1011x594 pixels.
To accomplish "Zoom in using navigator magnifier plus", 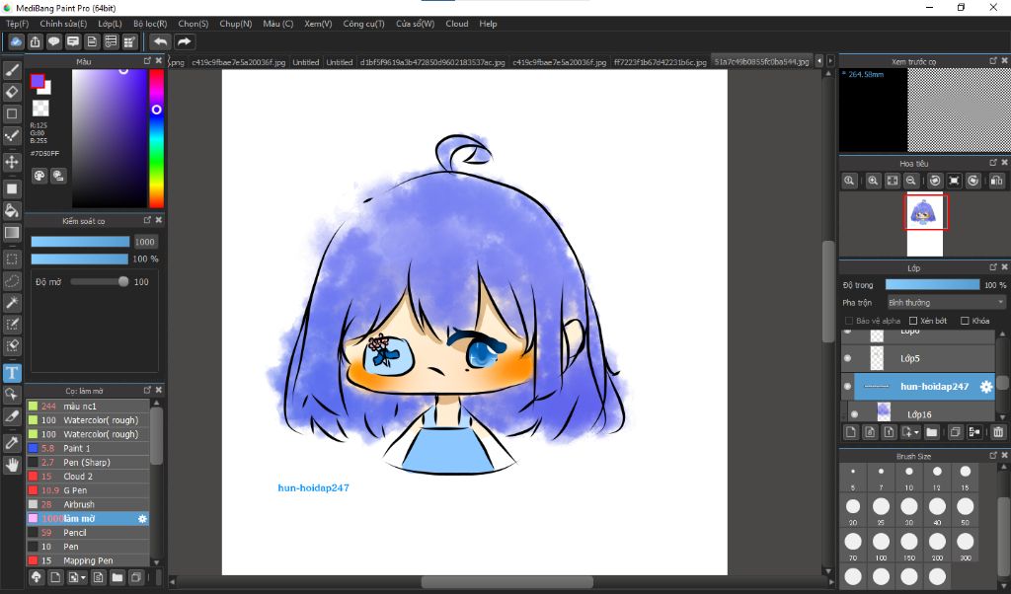I will 873,181.
